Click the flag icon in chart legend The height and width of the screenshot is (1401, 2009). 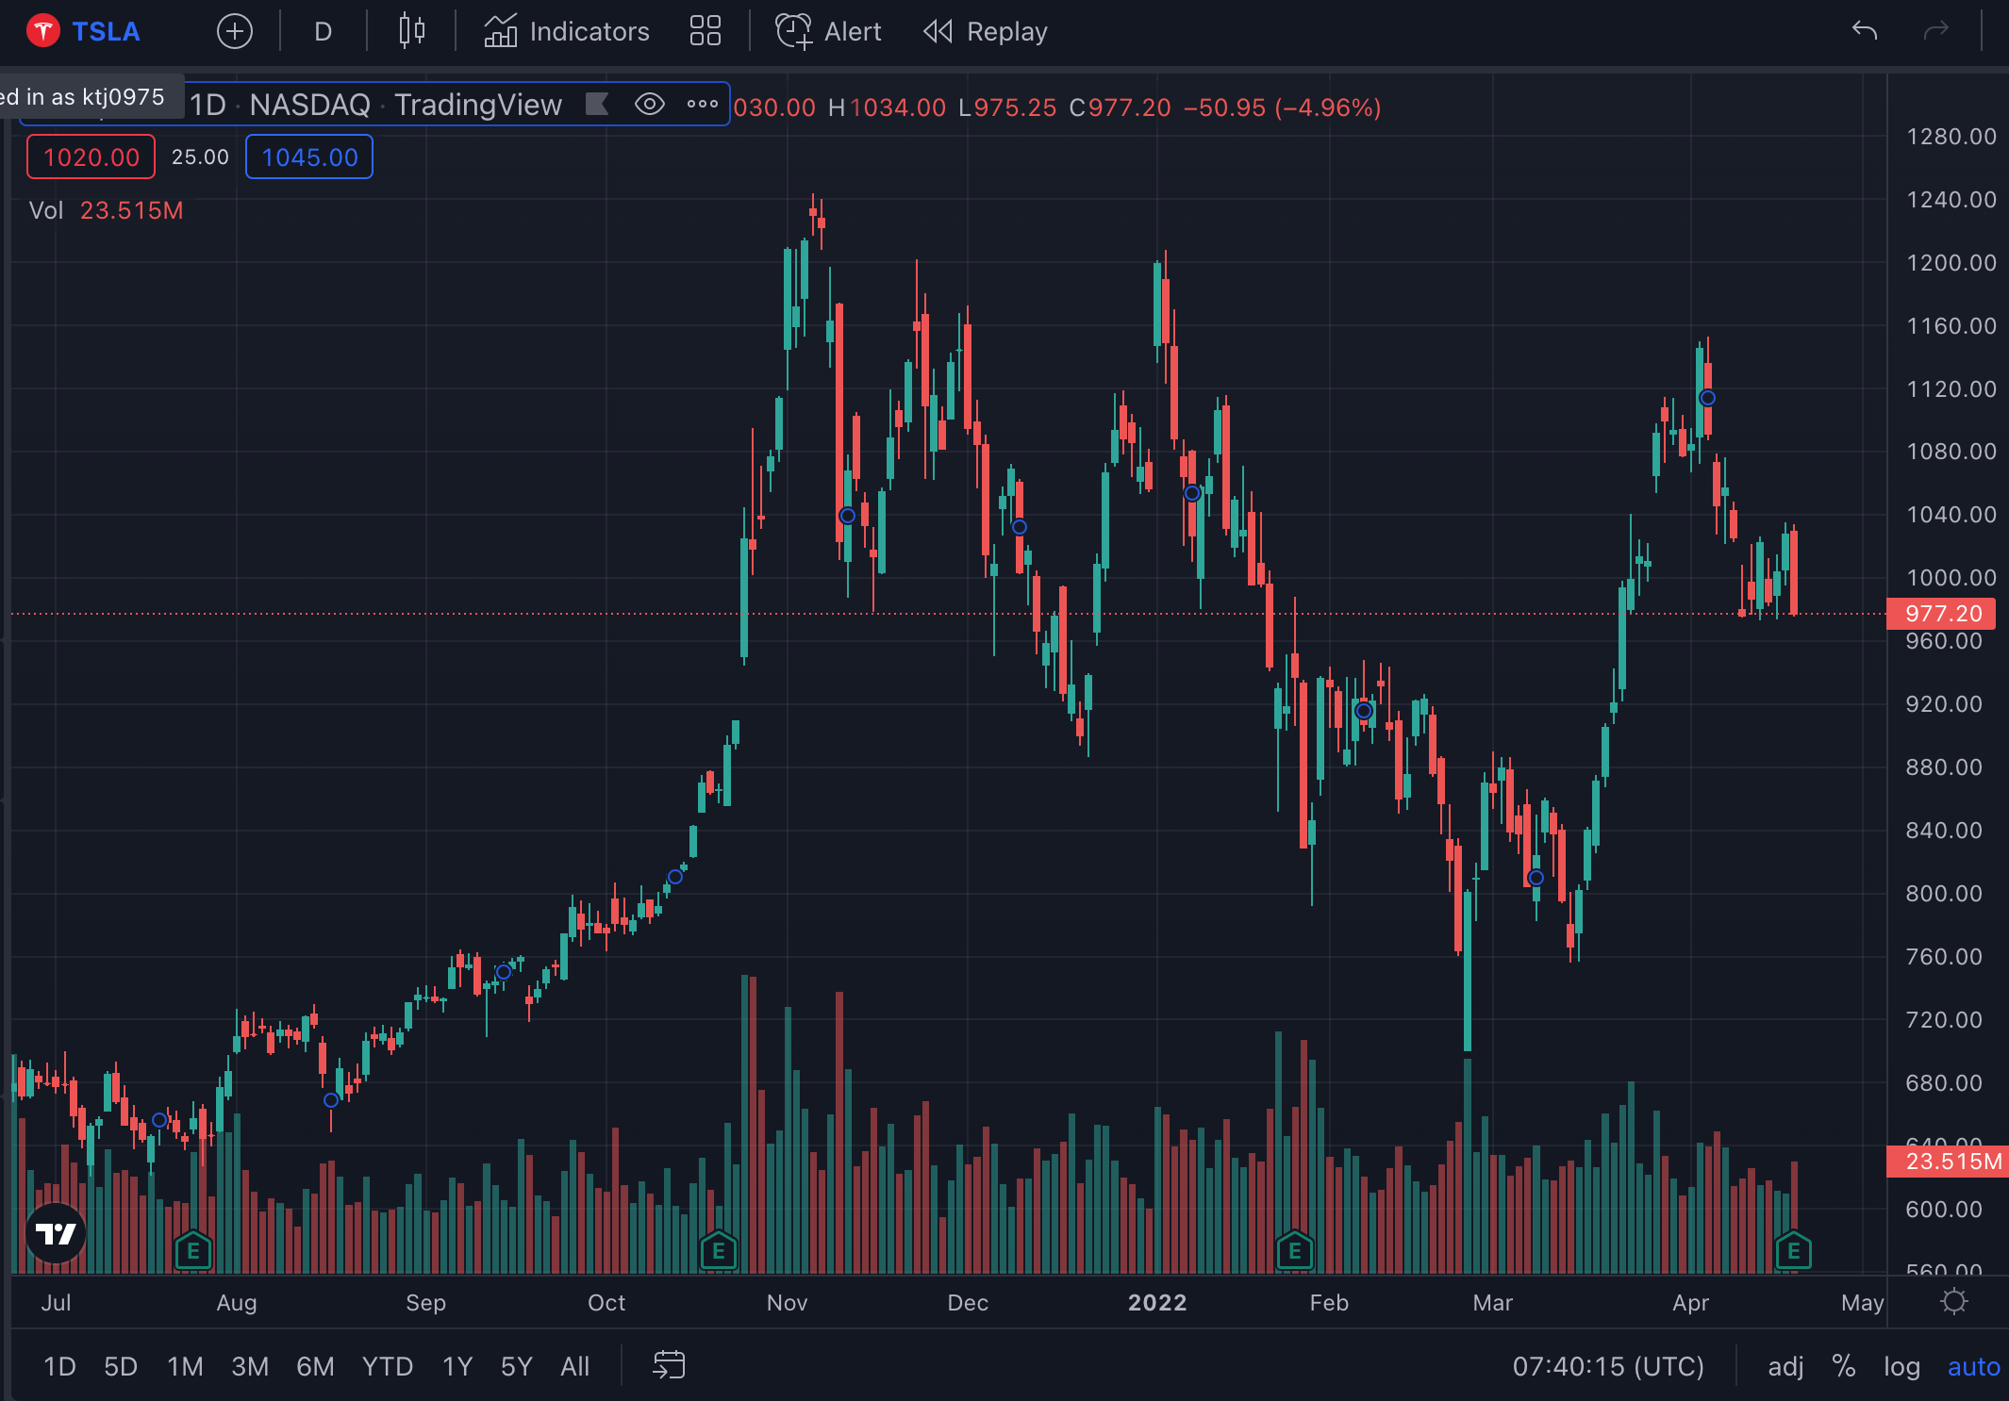597,104
